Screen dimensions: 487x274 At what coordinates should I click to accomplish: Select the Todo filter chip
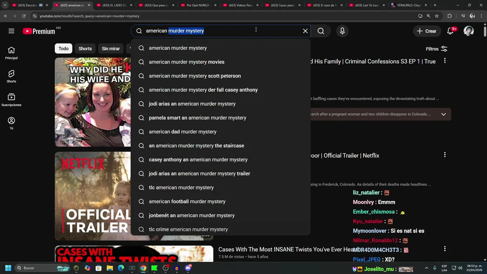point(64,48)
